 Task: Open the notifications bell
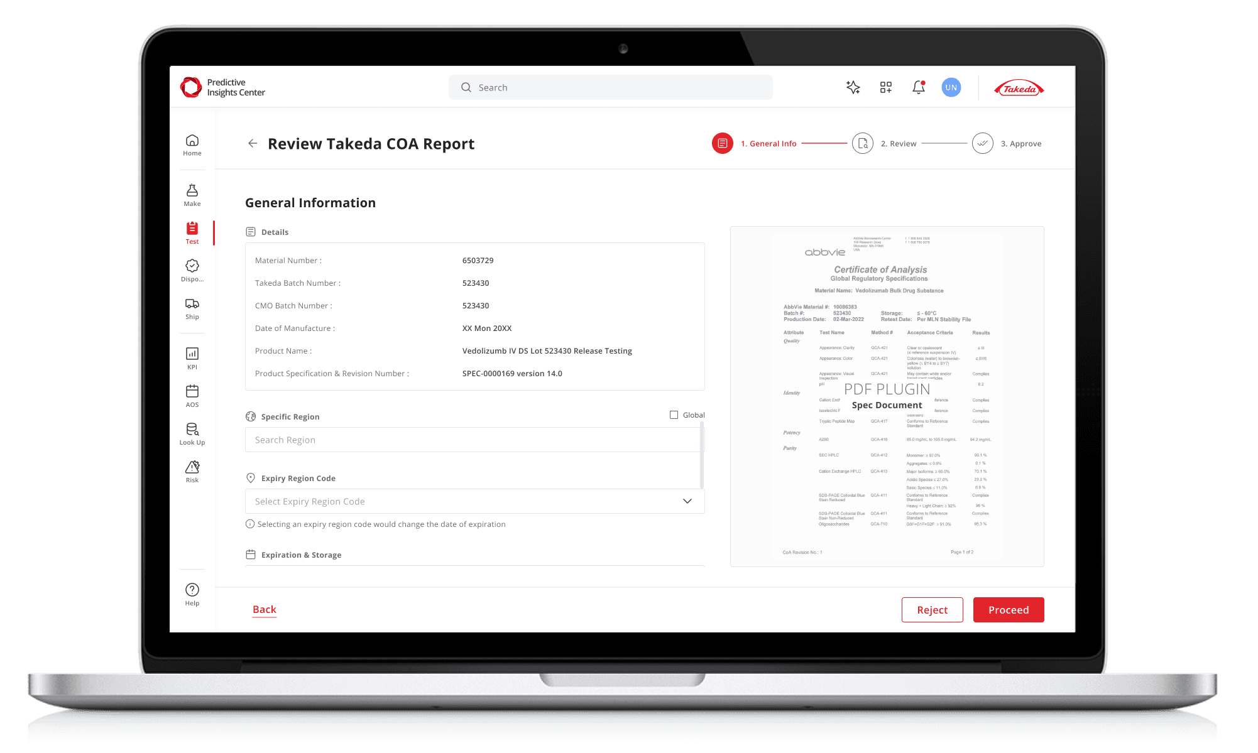(919, 87)
